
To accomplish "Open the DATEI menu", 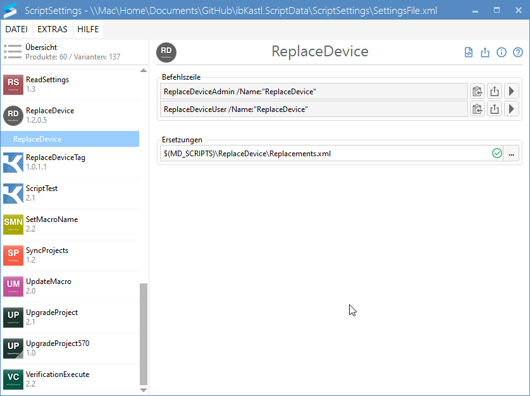I will [x=16, y=30].
